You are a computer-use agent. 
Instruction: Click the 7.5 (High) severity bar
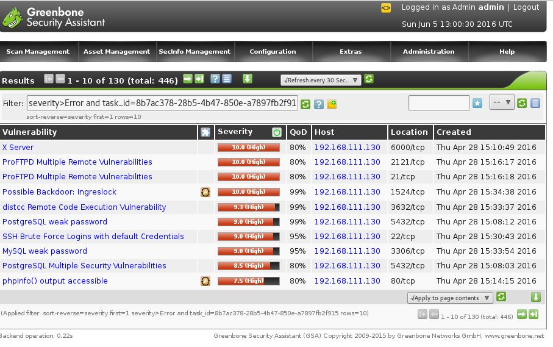(249, 281)
